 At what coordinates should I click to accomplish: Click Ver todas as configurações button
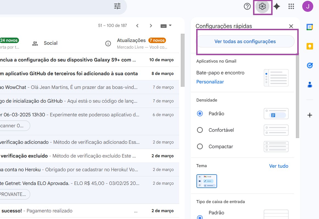tap(245, 41)
